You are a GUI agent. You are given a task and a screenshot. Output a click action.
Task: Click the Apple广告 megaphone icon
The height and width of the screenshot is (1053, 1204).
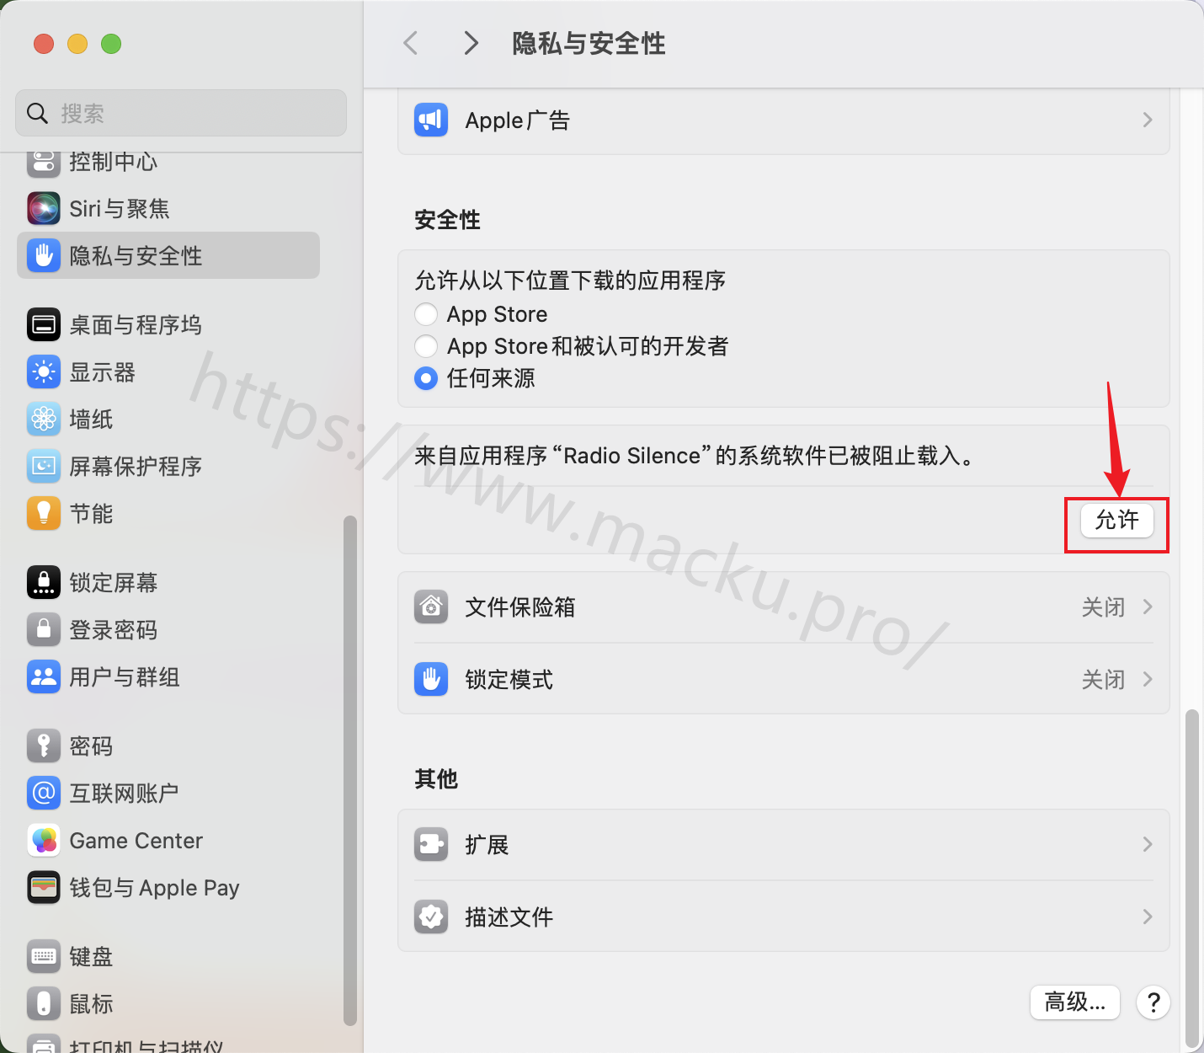tap(431, 120)
